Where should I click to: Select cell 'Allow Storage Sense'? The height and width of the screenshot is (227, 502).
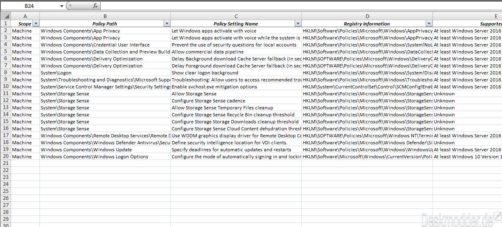click(x=236, y=94)
